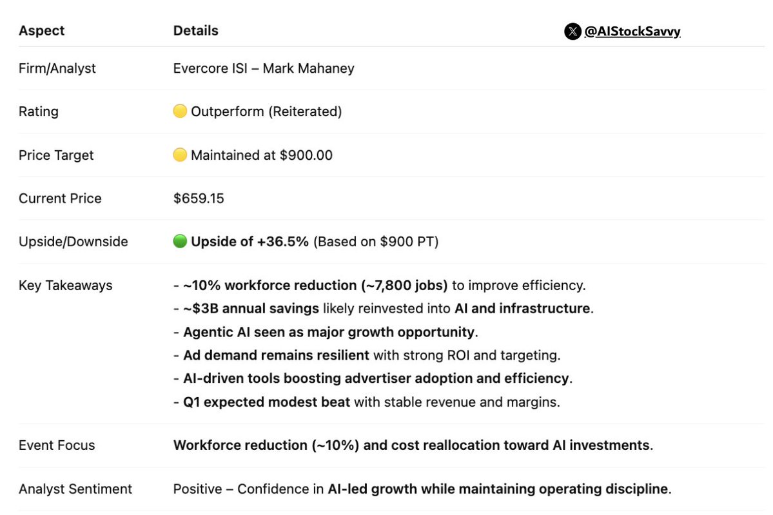Click the X logo icon
The image size is (773, 515).
[572, 32]
